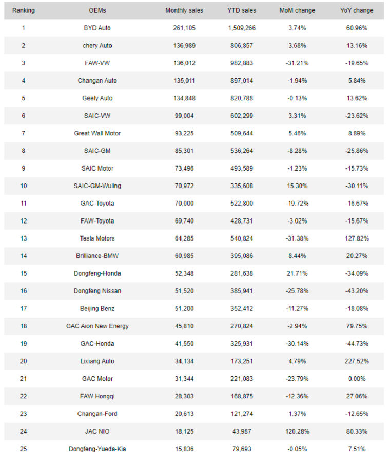Select JAC NIO MoM change 120.28%
The width and height of the screenshot is (390, 462).
click(x=297, y=431)
